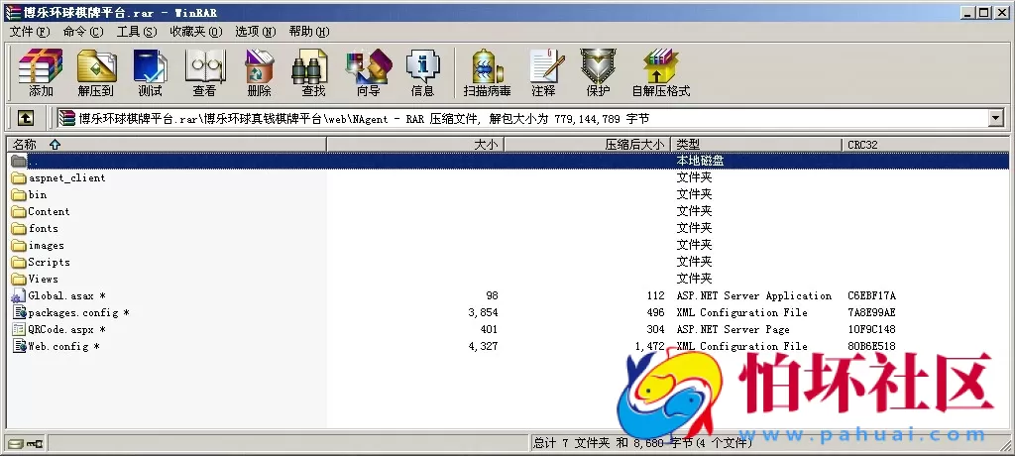Screen dimensions: 1015x456
Task: Open the Wizard (向导) tool
Action: click(369, 72)
